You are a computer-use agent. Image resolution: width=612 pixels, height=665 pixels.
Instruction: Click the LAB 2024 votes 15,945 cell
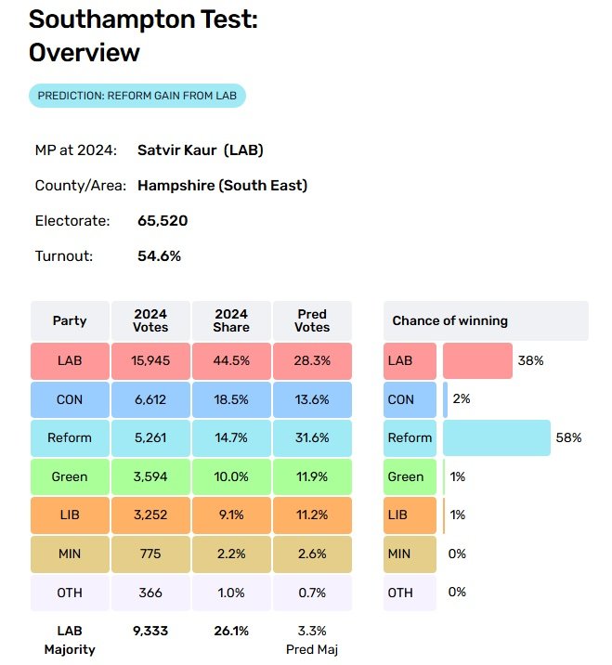150,360
